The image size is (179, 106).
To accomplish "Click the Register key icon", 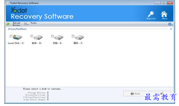I will click(x=151, y=14).
